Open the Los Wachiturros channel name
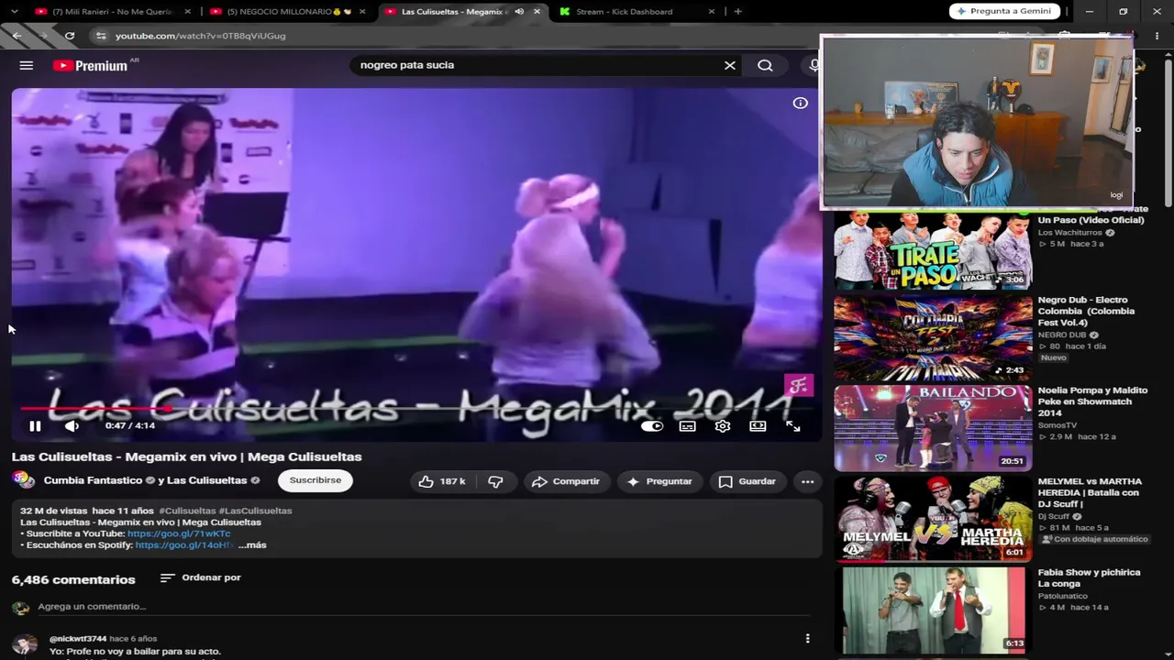This screenshot has height=660, width=1174. point(1070,233)
